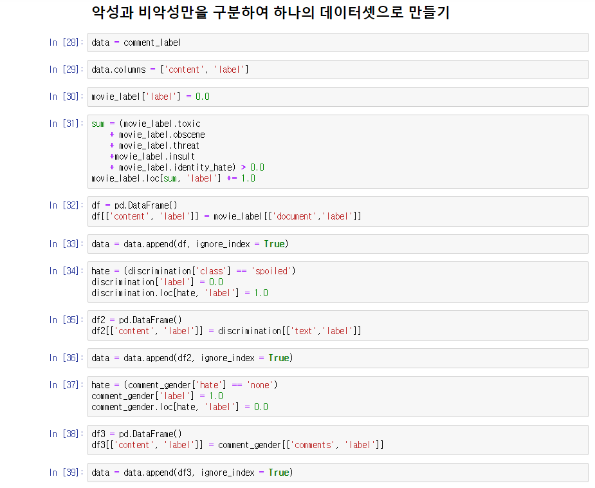This screenshot has height=488, width=595.
Task: Click the 'In [29]:' prompt label
Action: [x=66, y=69]
